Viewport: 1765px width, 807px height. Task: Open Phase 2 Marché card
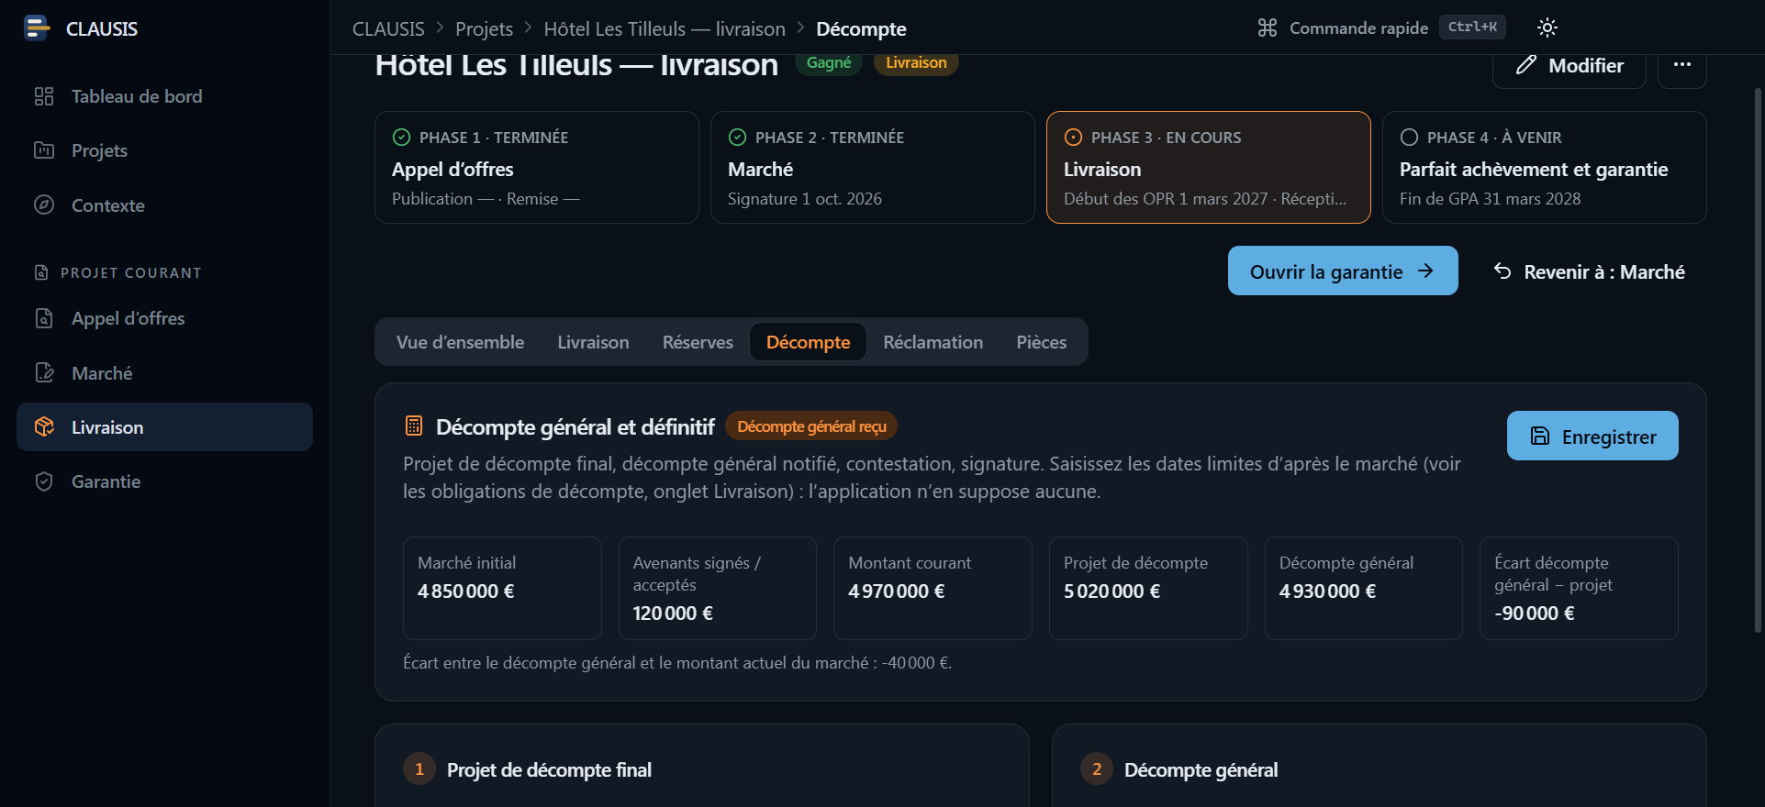pos(873,168)
